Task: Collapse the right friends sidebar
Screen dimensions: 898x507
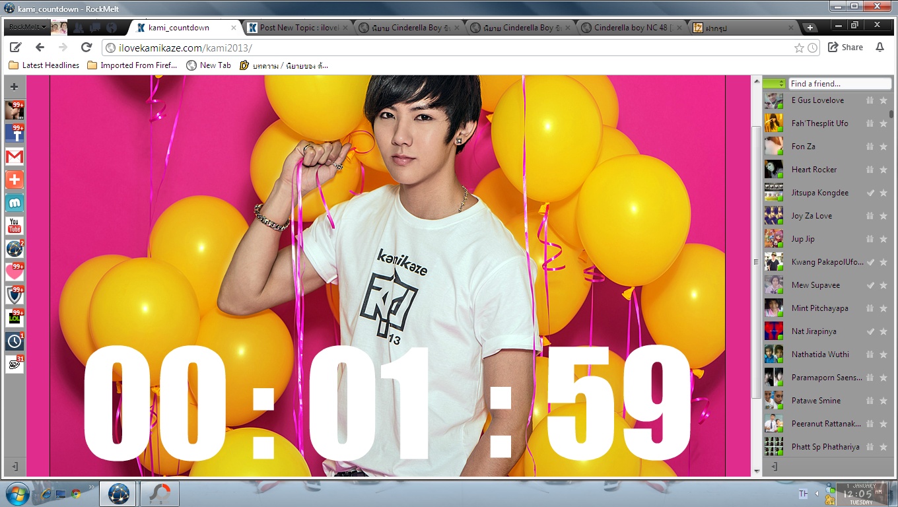Action: [x=774, y=467]
